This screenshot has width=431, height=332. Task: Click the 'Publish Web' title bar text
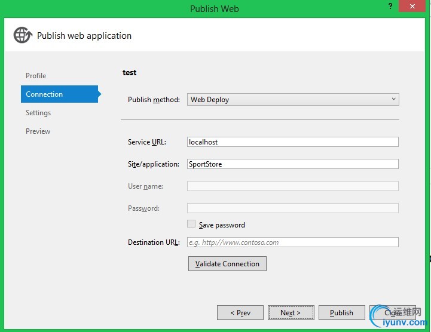(215, 9)
